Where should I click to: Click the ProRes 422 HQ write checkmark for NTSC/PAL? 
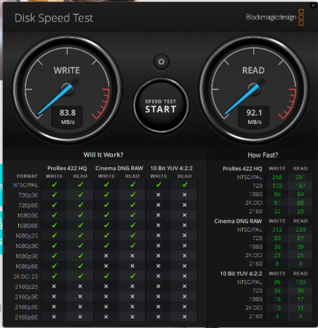54,184
